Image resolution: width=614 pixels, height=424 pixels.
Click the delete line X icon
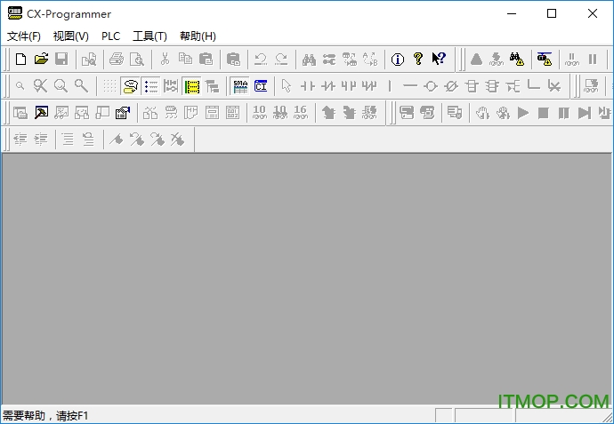point(554,85)
